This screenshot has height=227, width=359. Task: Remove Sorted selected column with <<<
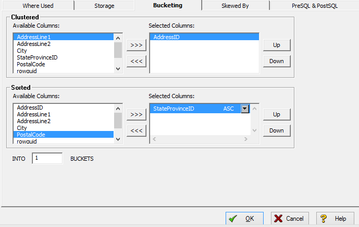pos(137,130)
